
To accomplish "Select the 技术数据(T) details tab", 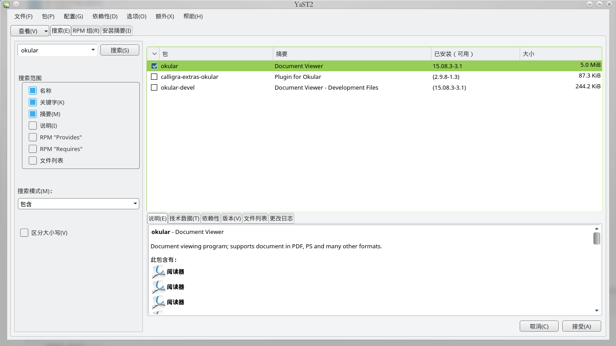I will point(185,218).
